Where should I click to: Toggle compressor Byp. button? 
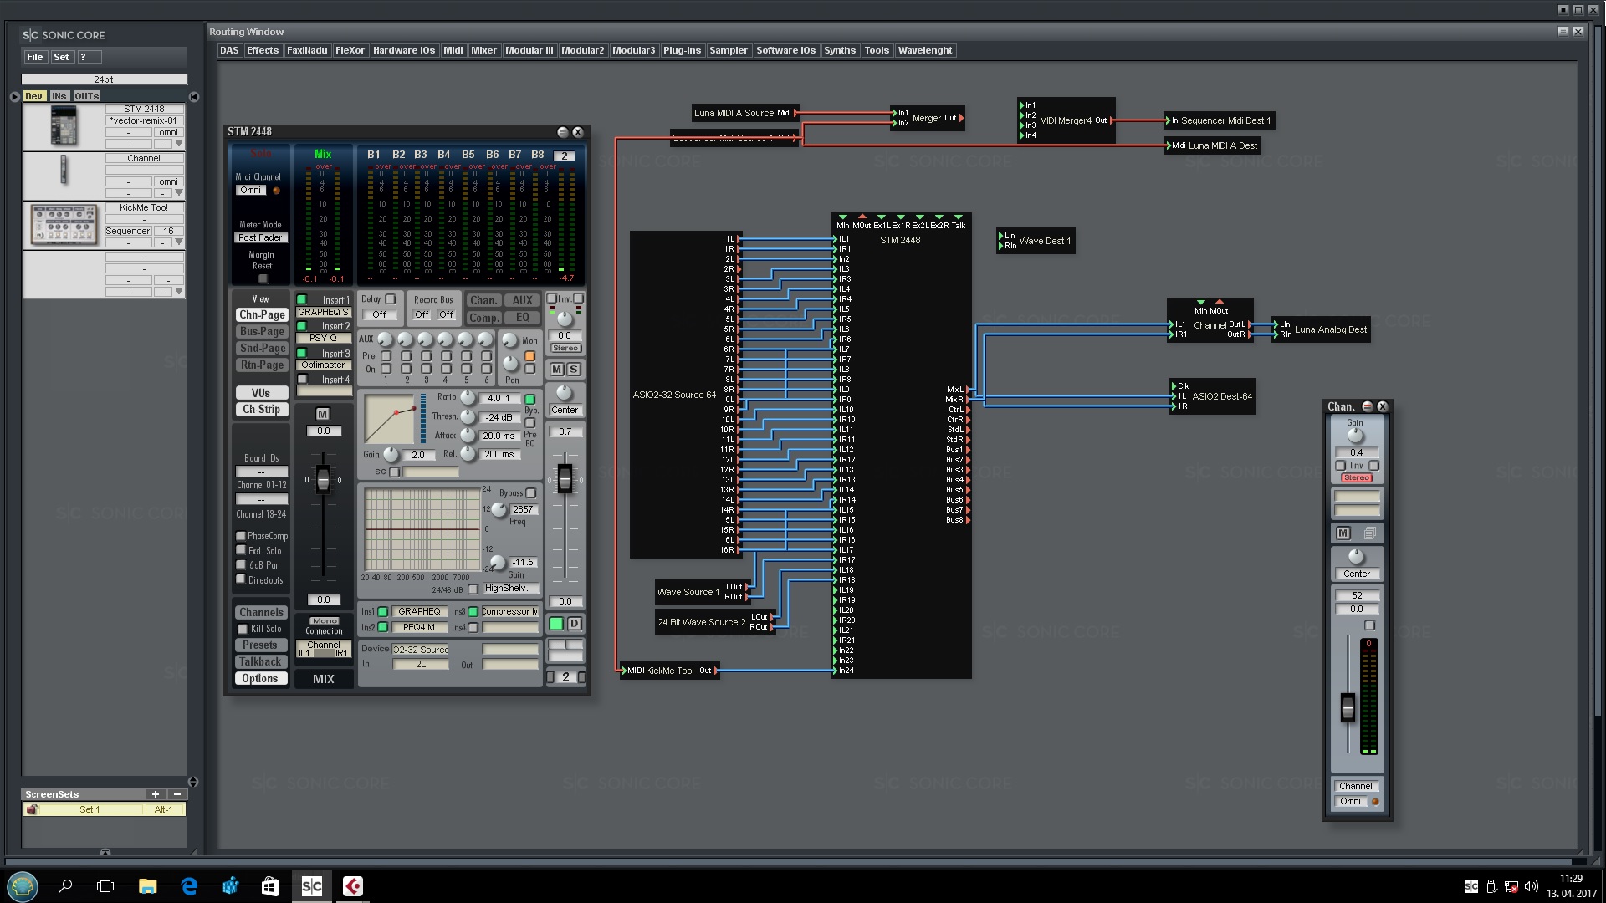tap(530, 400)
